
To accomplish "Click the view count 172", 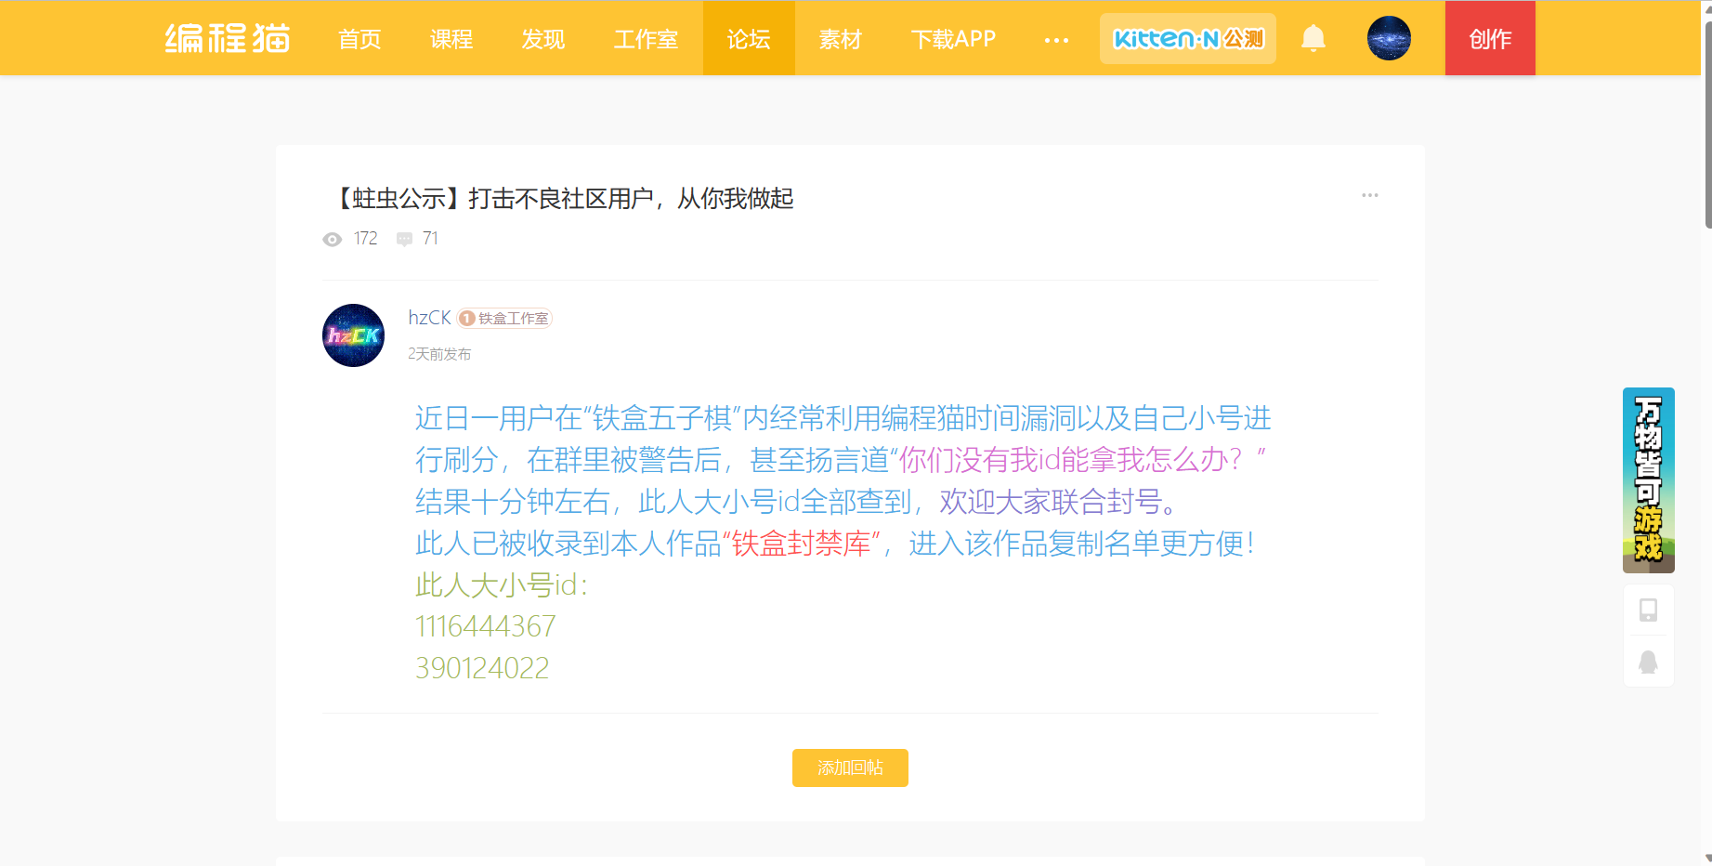I will click(366, 239).
